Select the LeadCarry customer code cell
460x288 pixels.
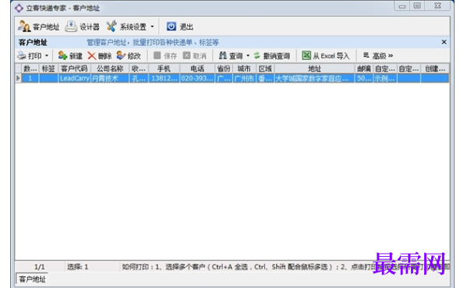point(74,78)
